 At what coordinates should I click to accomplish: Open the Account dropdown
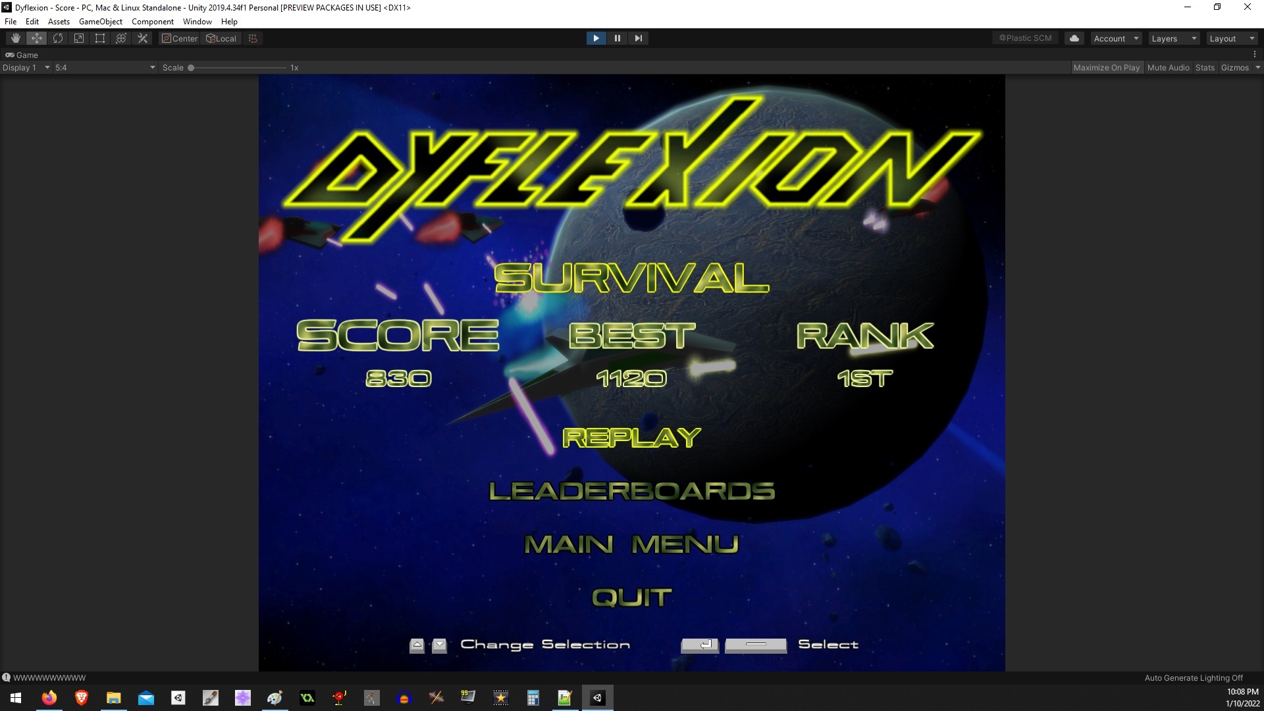1116,38
